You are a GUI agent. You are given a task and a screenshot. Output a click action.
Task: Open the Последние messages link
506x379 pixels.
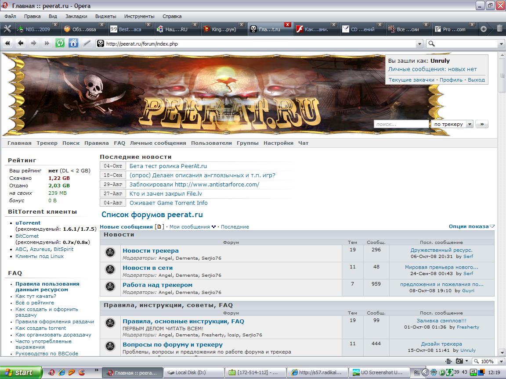pyautogui.click(x=235, y=226)
